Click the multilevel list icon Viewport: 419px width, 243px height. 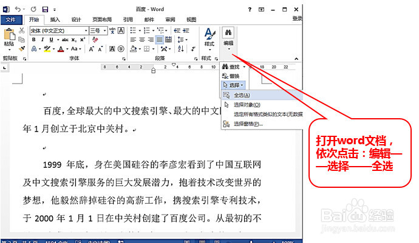pyautogui.click(x=160, y=30)
